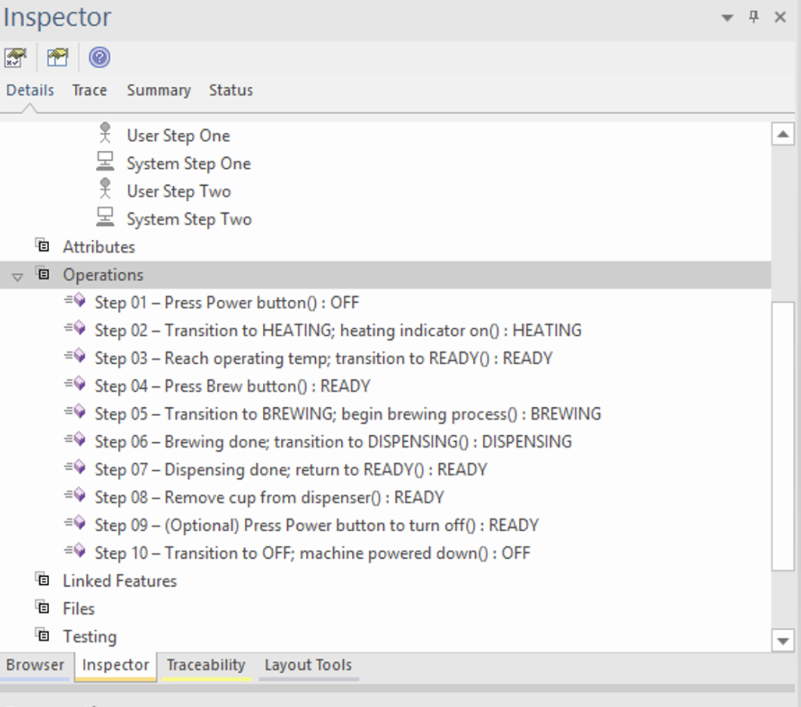Select the Files node

[79, 609]
